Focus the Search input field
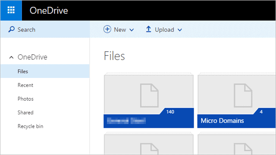The width and height of the screenshot is (276, 155). click(45, 29)
